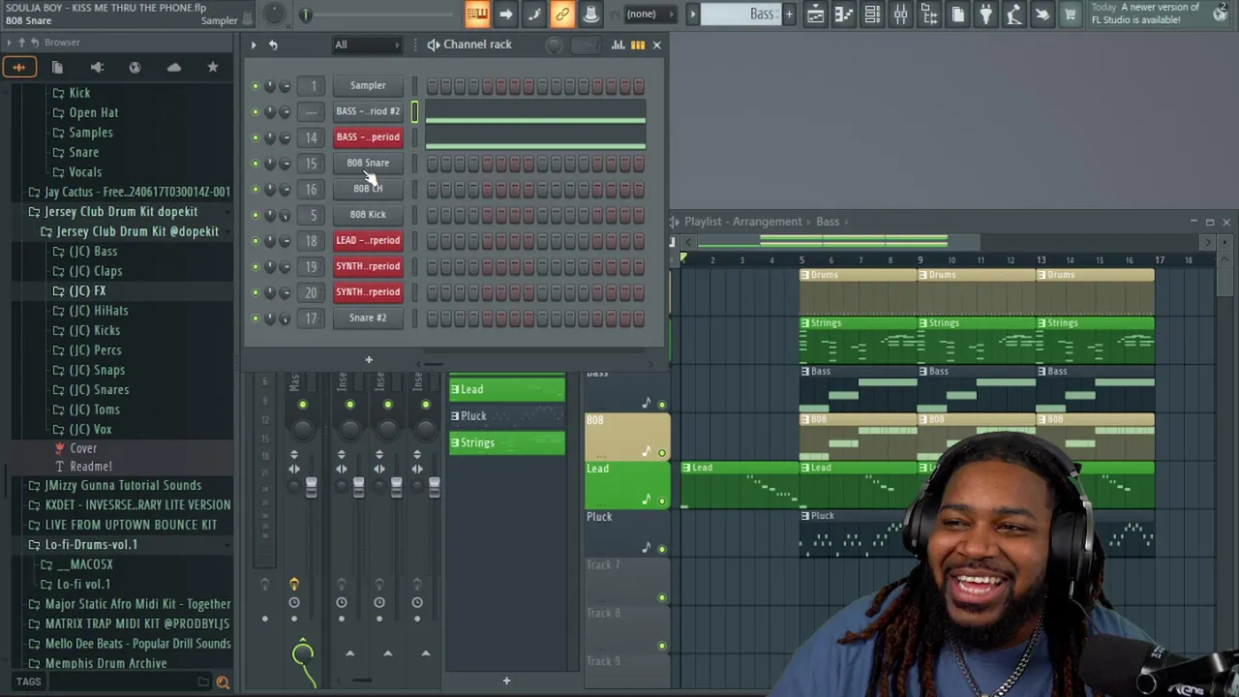Click the browser search magnifier icon

coord(223,682)
